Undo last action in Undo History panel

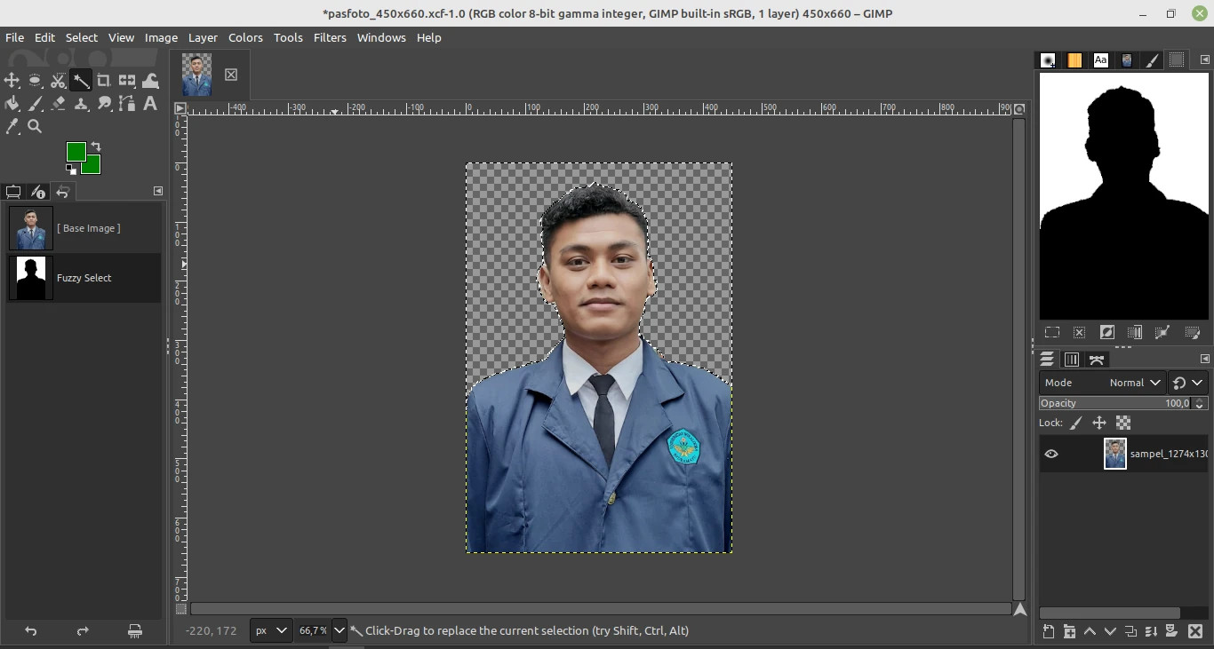point(31,631)
